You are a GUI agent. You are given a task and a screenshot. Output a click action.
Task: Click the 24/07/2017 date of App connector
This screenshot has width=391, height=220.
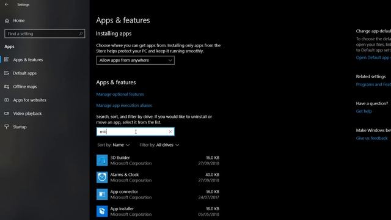(209, 197)
